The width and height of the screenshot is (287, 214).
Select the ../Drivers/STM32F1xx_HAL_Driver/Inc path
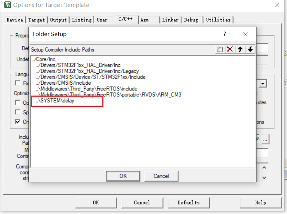tap(78, 65)
